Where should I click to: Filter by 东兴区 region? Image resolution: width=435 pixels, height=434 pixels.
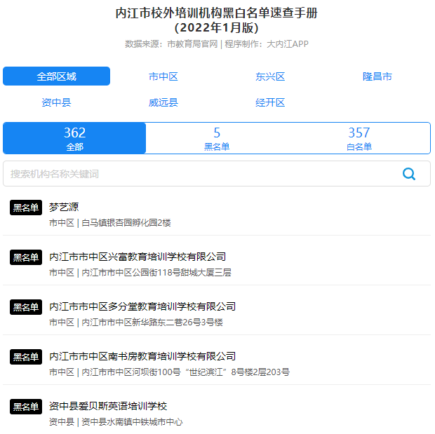270,76
